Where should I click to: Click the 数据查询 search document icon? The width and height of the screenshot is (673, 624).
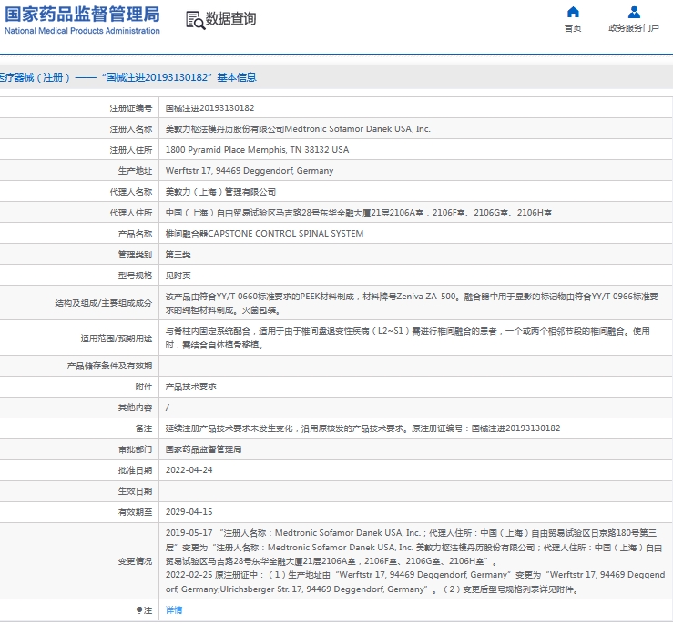195,20
